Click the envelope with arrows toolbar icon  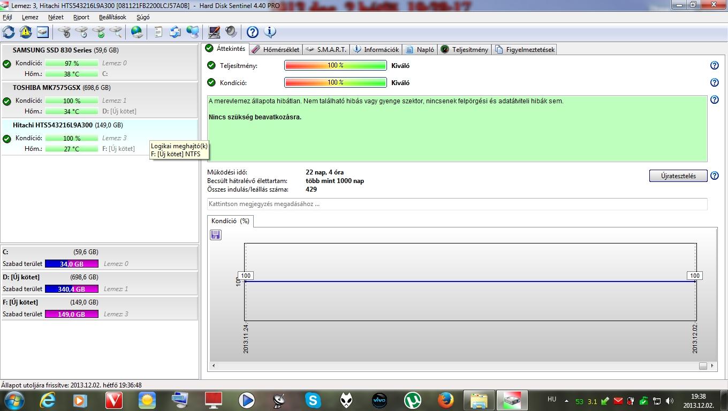tap(175, 32)
